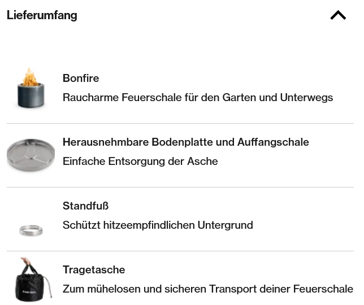Click the divider line below Bonfire row
Screen dimensions: 364x305
point(180,123)
